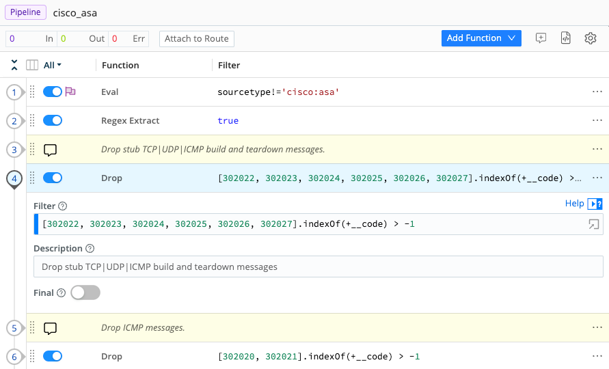609x369 pixels.
Task: Open options menu for row 4 Drop
Action: 597,178
